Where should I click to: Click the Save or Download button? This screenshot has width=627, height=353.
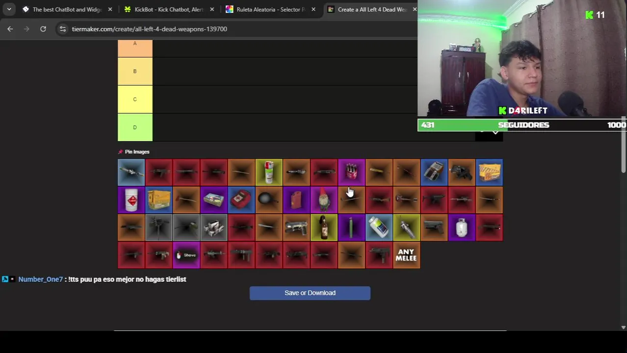point(310,293)
